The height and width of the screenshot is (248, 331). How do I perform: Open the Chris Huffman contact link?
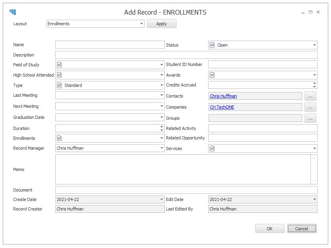[x=223, y=96]
